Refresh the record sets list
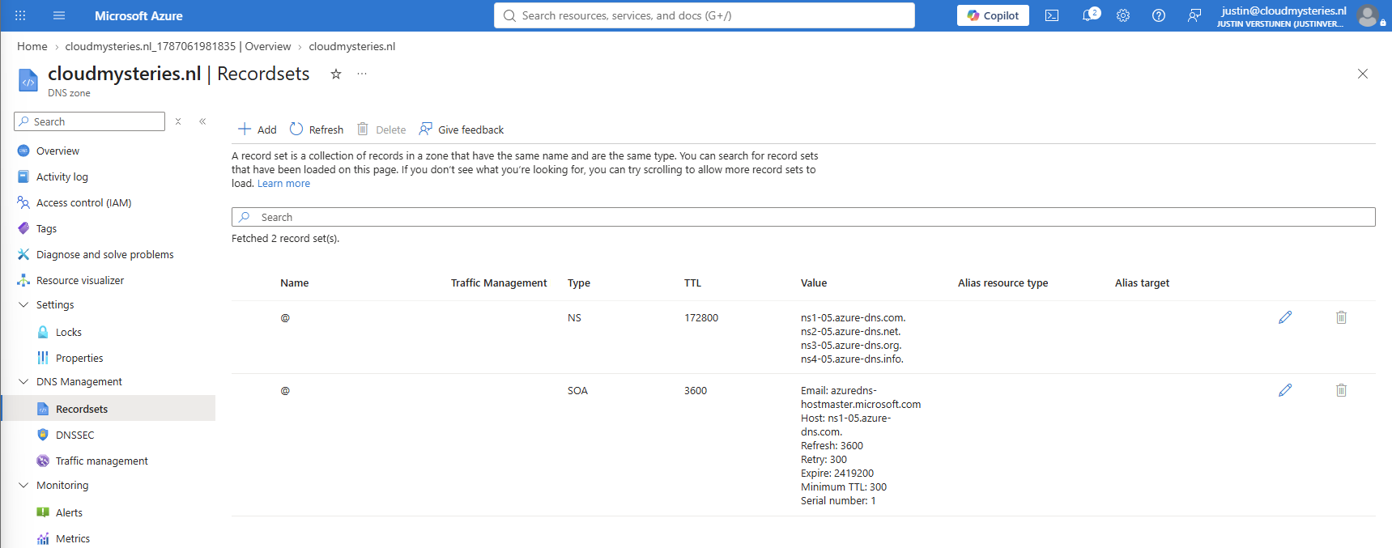The height and width of the screenshot is (548, 1392). pyautogui.click(x=317, y=130)
